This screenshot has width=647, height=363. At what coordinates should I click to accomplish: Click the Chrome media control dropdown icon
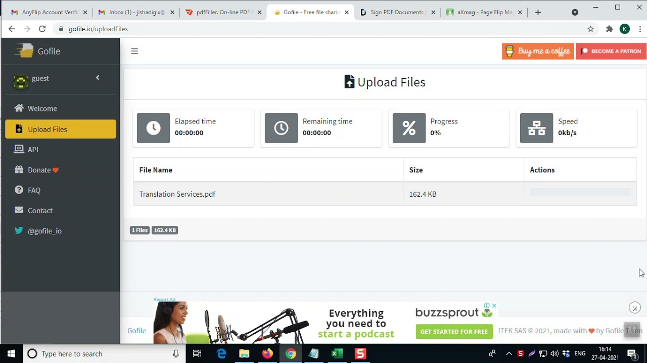(x=575, y=12)
